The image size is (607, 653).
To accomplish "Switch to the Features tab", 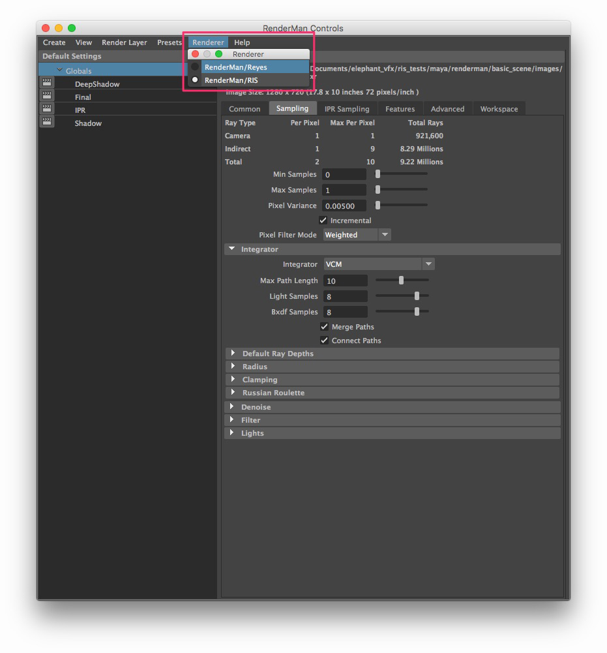I will (x=400, y=109).
